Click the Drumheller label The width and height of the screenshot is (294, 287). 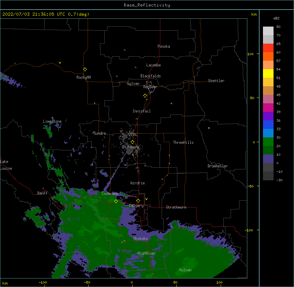point(218,166)
